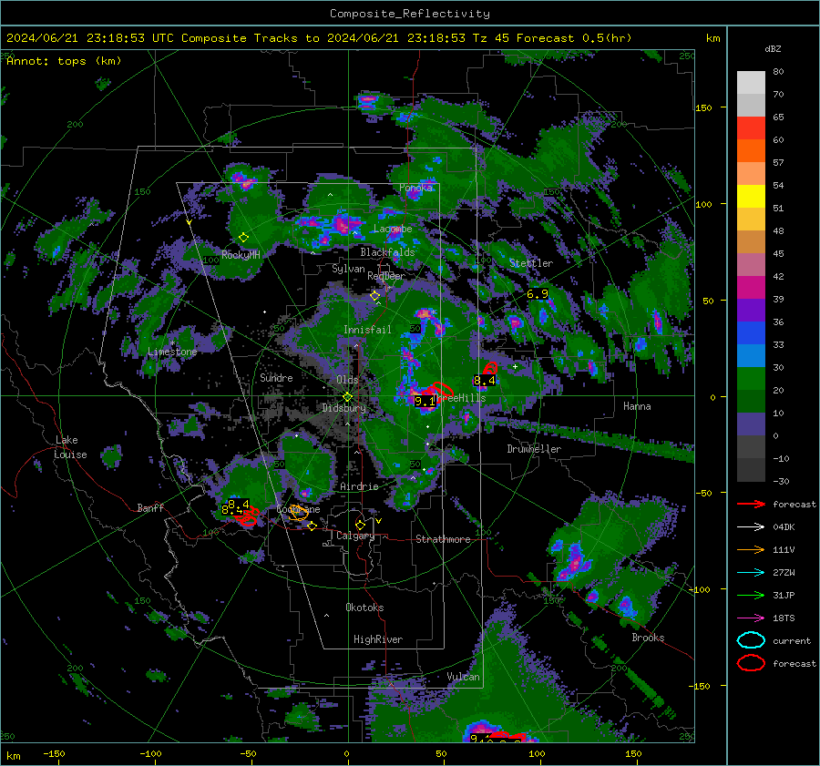Click the Lake Louise label
The height and width of the screenshot is (766, 820).
pyautogui.click(x=70, y=447)
